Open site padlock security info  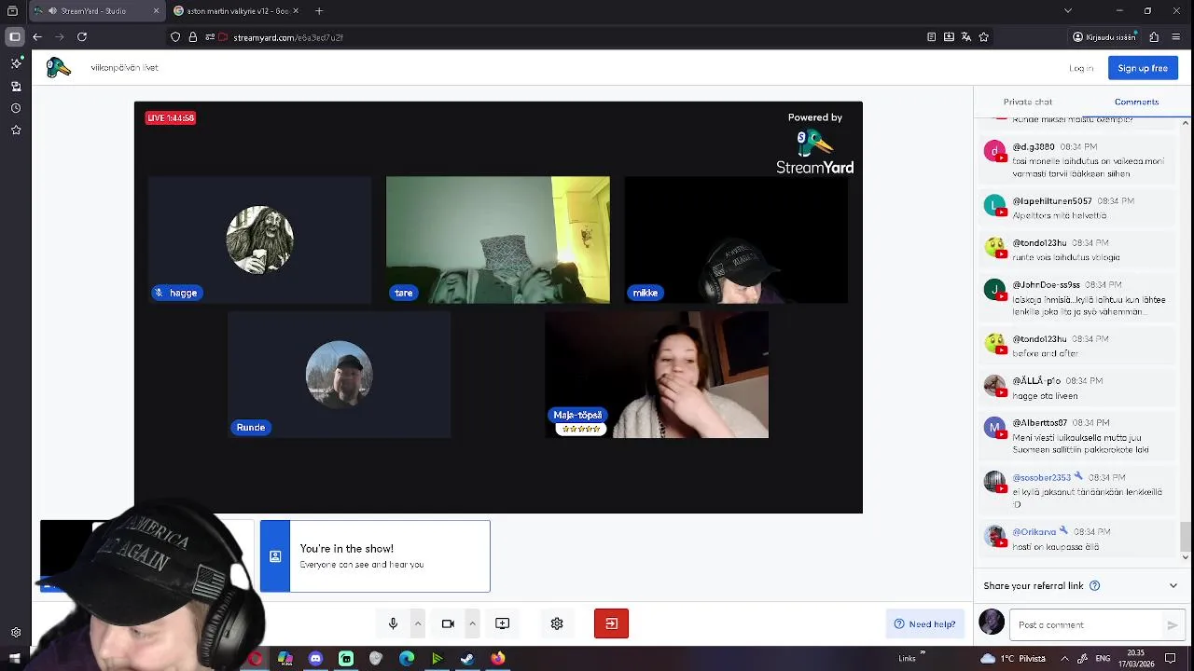tap(193, 37)
